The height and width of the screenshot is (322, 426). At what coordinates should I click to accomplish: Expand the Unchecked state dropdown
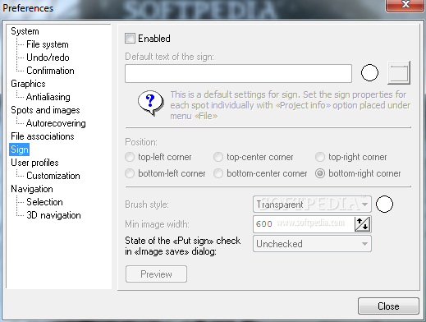coord(312,244)
